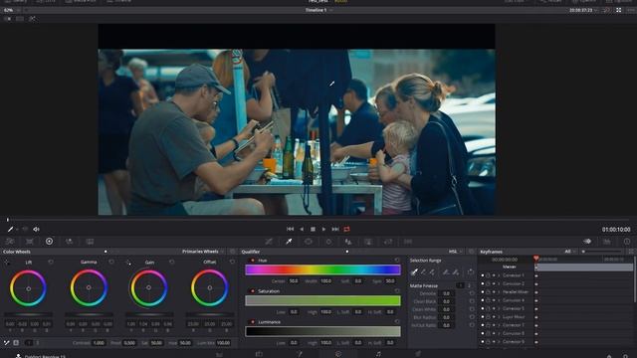Open the HSL qualifier mode dropdown
This screenshot has width=637, height=358.
coord(455,252)
